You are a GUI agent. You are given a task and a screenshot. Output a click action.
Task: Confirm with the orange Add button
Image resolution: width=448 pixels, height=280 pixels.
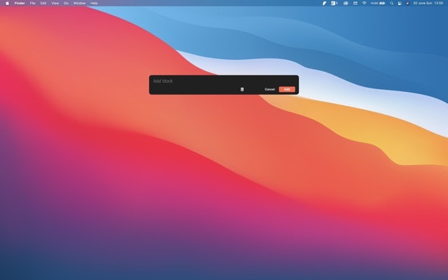pos(287,89)
